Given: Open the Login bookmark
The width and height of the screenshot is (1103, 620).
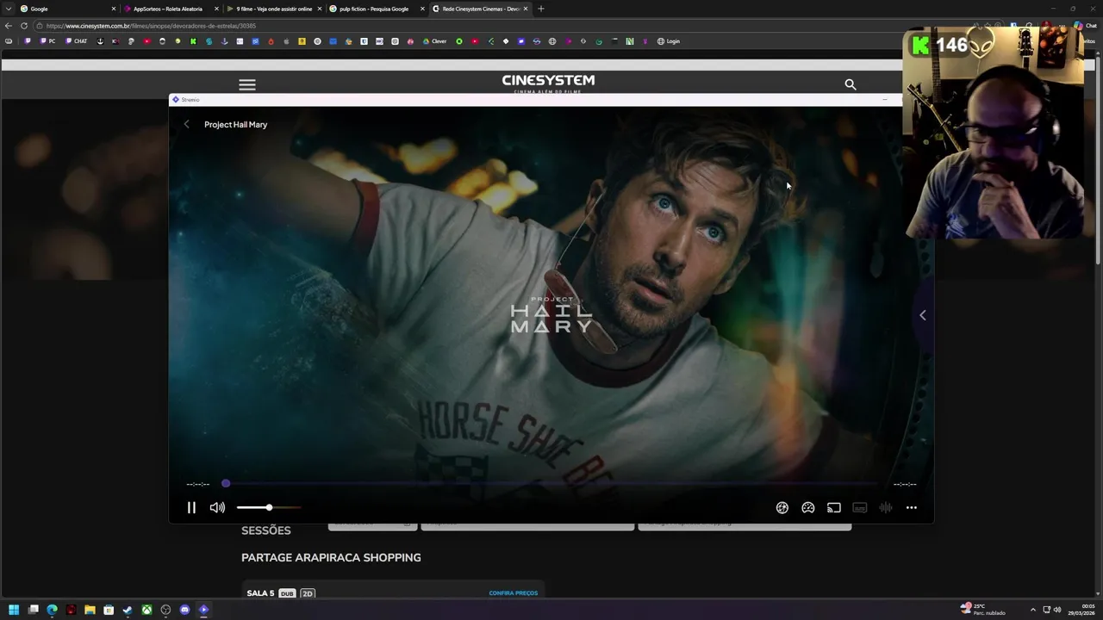Looking at the screenshot, I should pos(668,41).
